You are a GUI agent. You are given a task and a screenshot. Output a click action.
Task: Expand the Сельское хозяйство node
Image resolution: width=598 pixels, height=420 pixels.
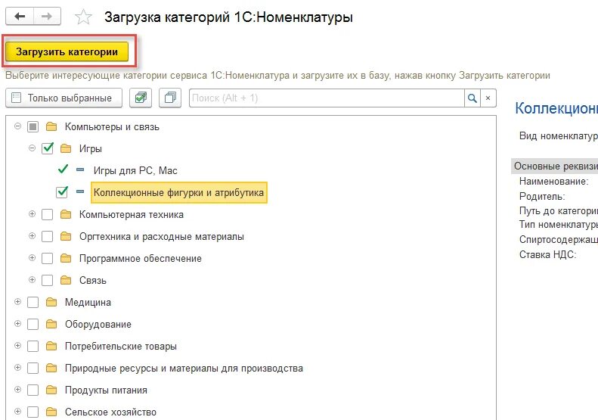17,412
